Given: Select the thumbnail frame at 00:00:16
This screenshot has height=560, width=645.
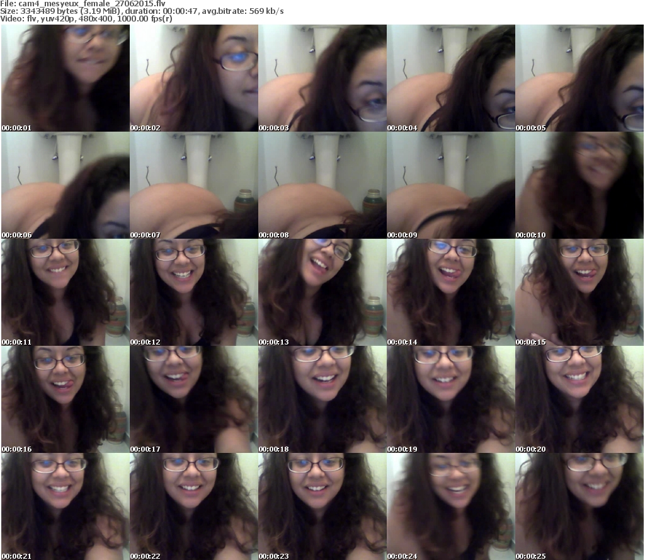Looking at the screenshot, I should [x=66, y=399].
